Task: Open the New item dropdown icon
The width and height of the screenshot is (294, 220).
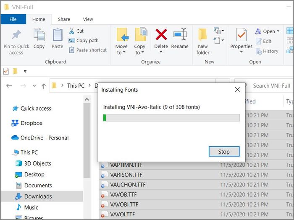Action: (219, 31)
